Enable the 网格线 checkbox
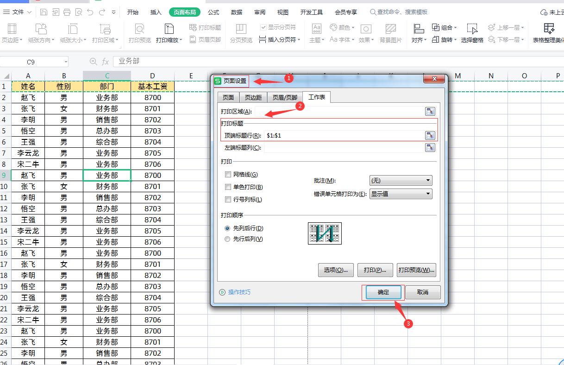The height and width of the screenshot is (365, 564). (228, 175)
